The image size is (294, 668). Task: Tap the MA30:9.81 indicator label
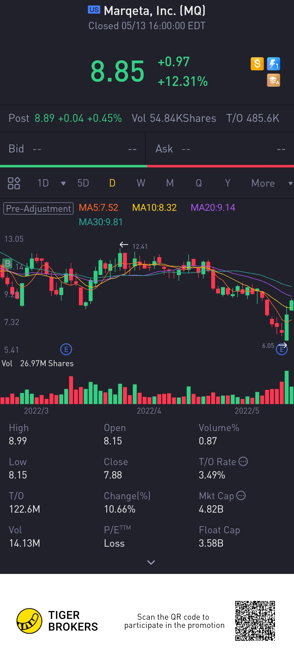pos(101,222)
